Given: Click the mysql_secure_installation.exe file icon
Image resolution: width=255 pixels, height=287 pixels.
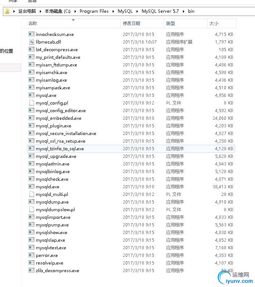Looking at the screenshot, I should pyautogui.click(x=32, y=133).
